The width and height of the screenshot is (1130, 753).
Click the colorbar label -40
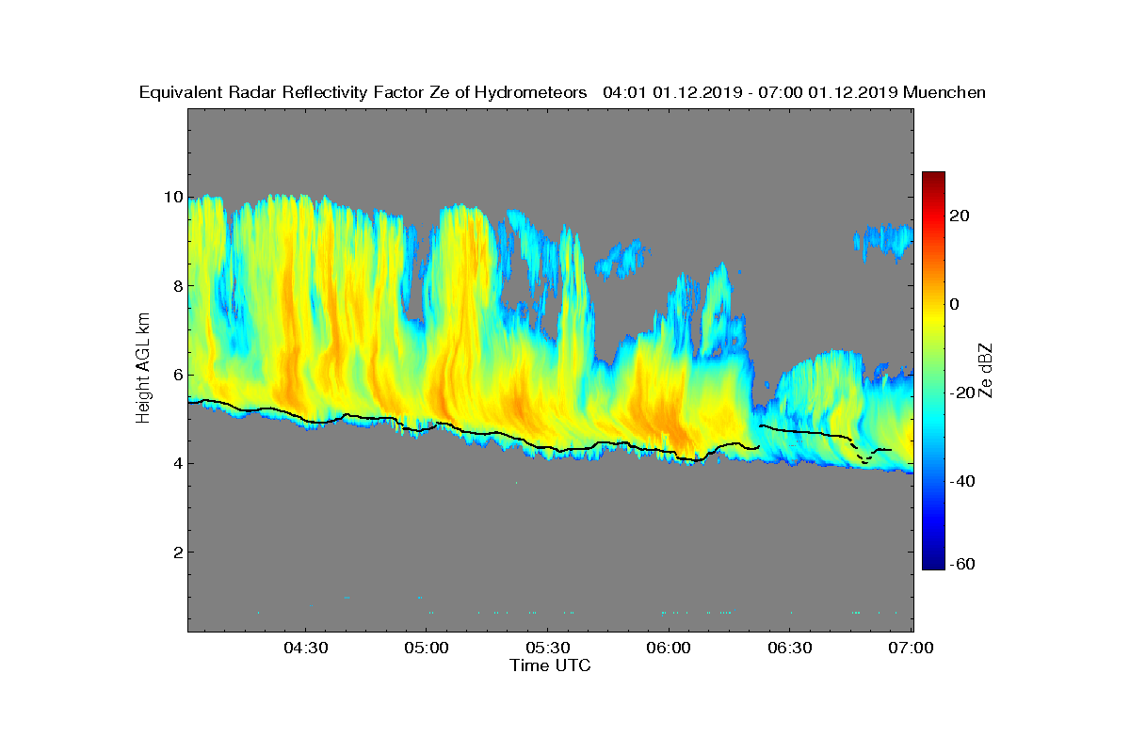960,482
